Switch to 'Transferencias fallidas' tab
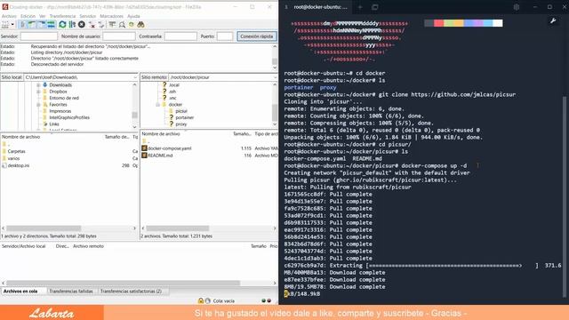The height and width of the screenshot is (320, 569). coord(71,292)
